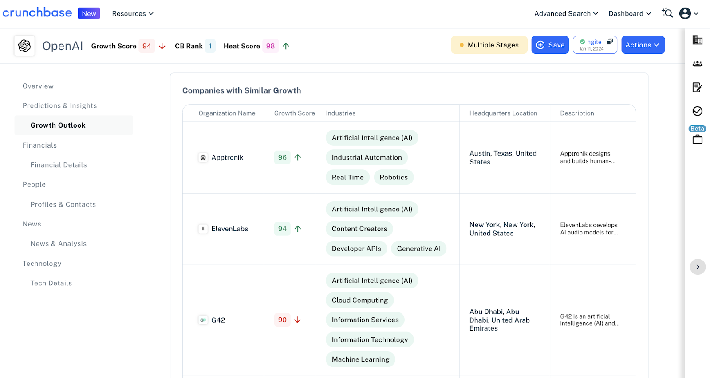This screenshot has height=378, width=710.
Task: Go to Predictions & Insights section
Action: click(60, 105)
